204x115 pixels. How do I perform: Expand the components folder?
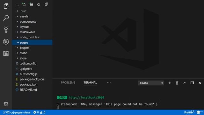(x=17, y=21)
